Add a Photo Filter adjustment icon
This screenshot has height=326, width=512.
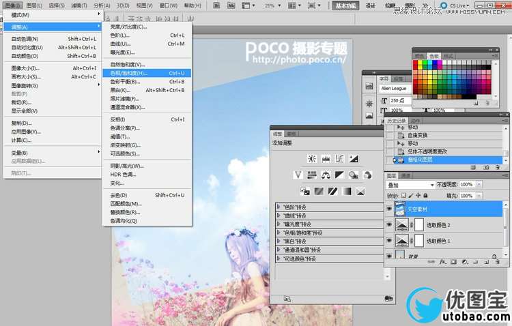tap(354, 175)
